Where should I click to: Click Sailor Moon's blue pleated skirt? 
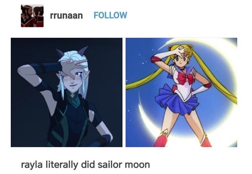point(177,101)
